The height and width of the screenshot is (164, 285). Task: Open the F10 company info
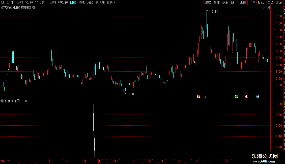click(252, 2)
